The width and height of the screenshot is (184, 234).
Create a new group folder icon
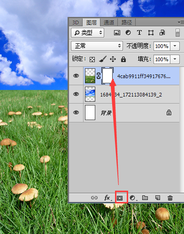point(145,198)
